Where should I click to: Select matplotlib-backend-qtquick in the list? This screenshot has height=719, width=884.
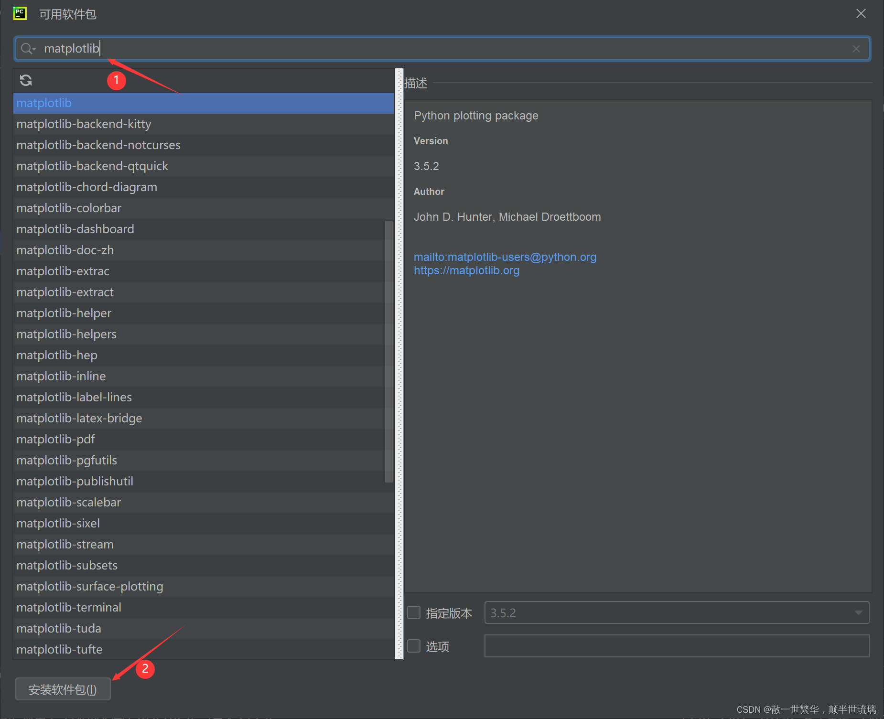204,166
